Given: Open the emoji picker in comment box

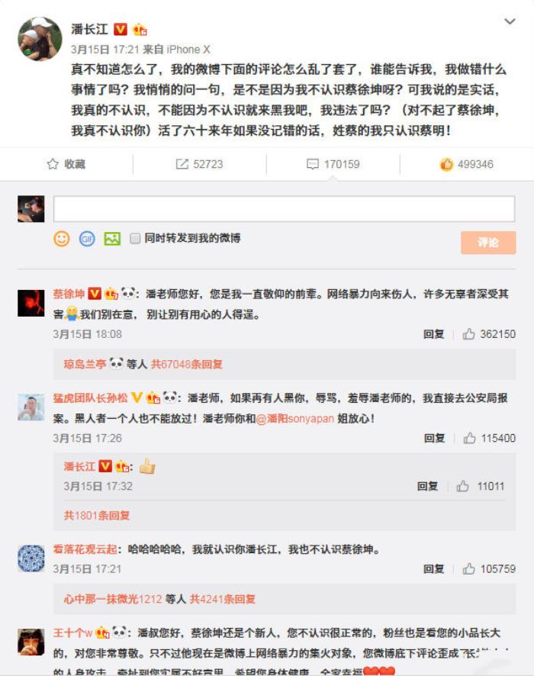Looking at the screenshot, I should click(62, 238).
